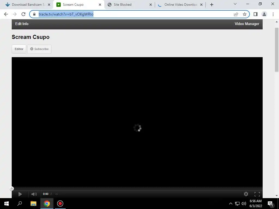This screenshot has width=279, height=209.
Task: Share this page from address bar
Action: [x=236, y=14]
